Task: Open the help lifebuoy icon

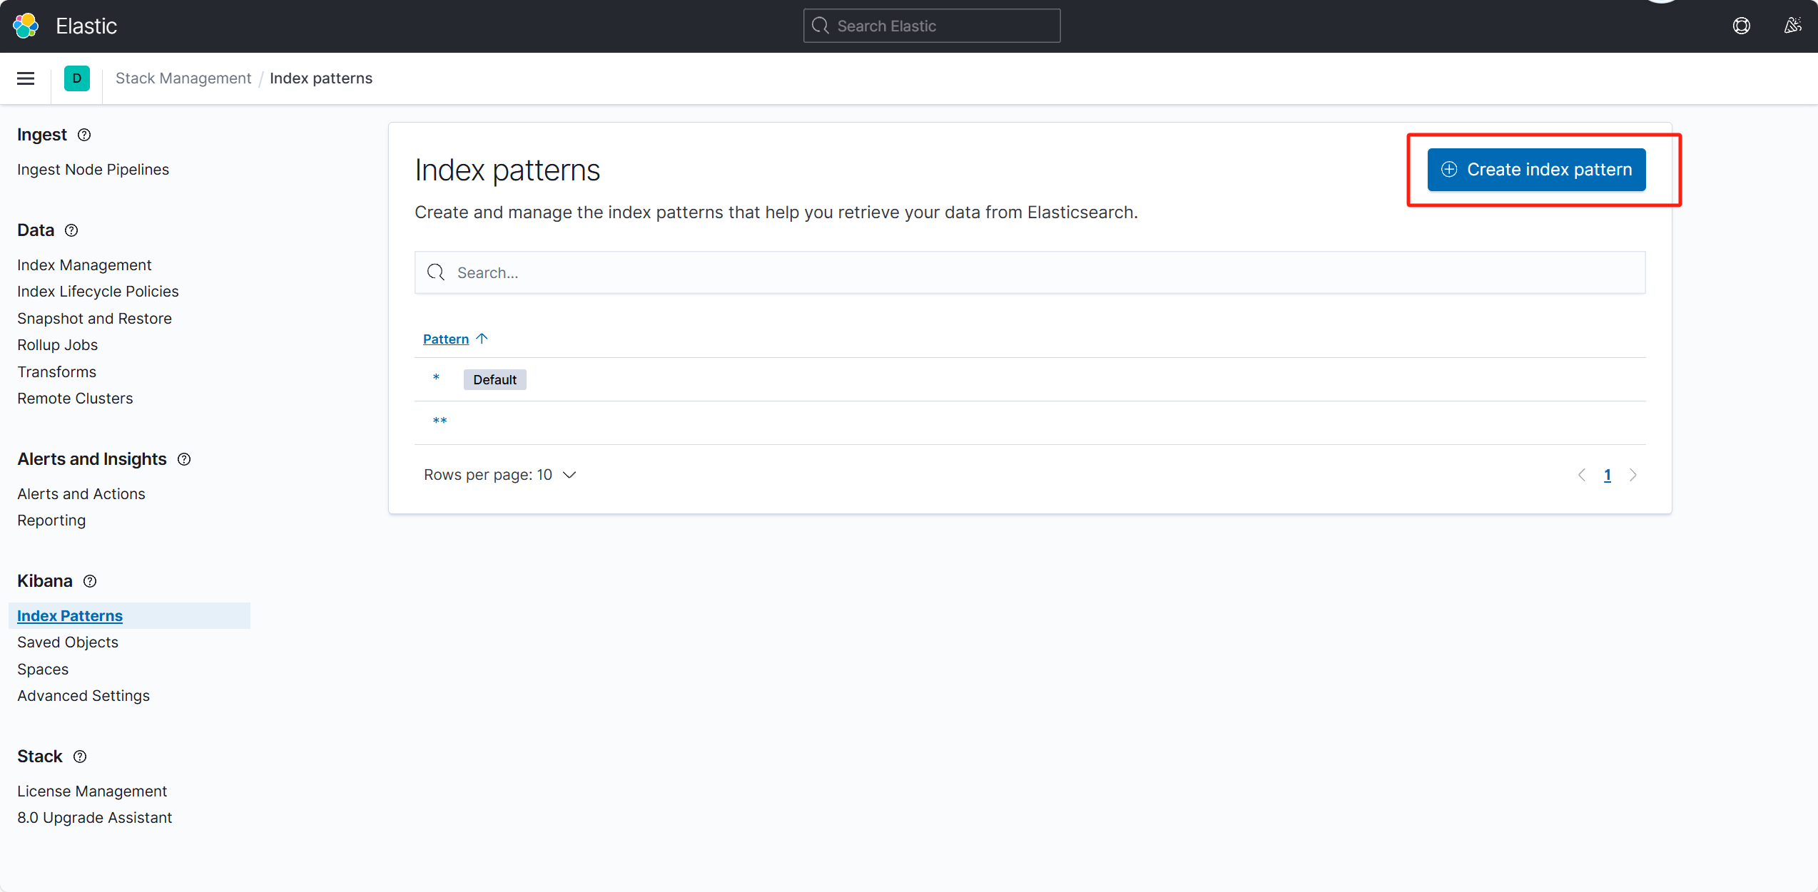Action: pyautogui.click(x=1741, y=26)
